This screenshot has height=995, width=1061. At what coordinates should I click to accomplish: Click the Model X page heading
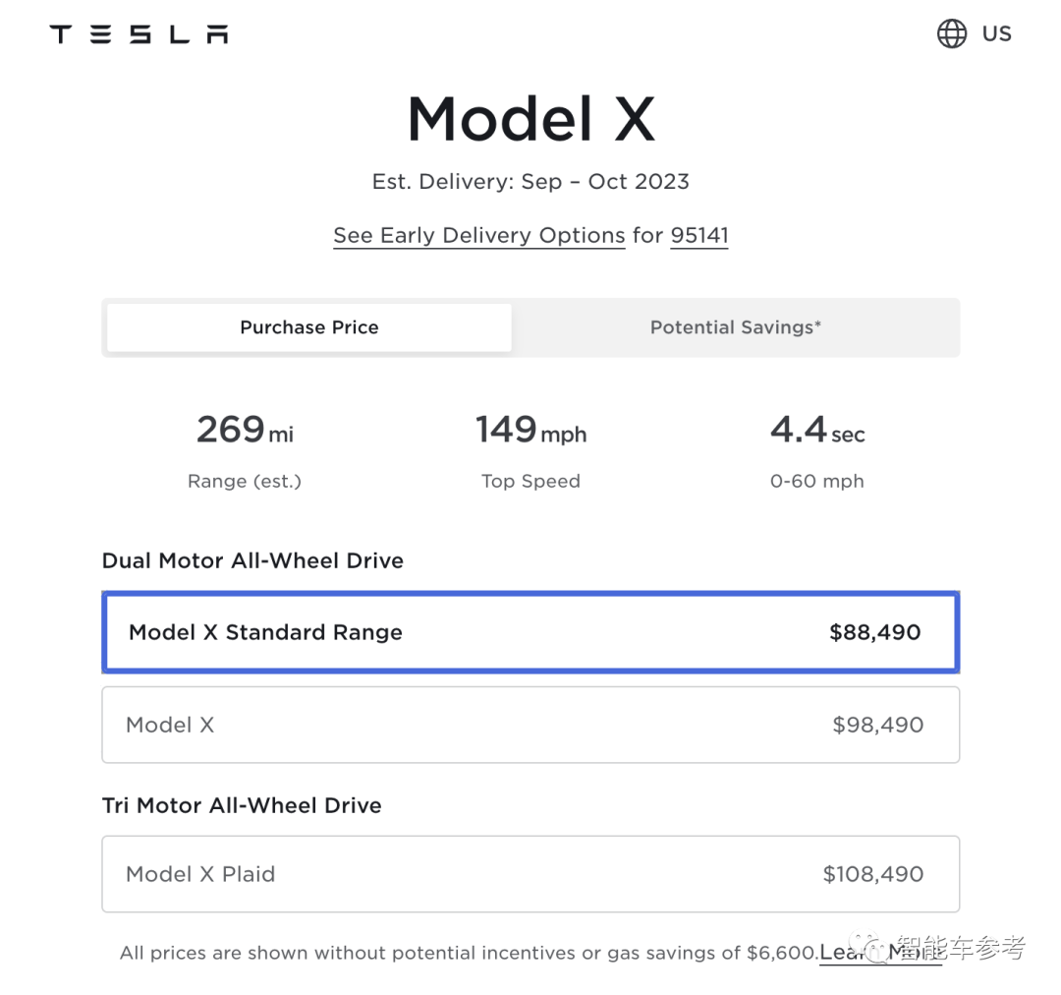tap(530, 119)
